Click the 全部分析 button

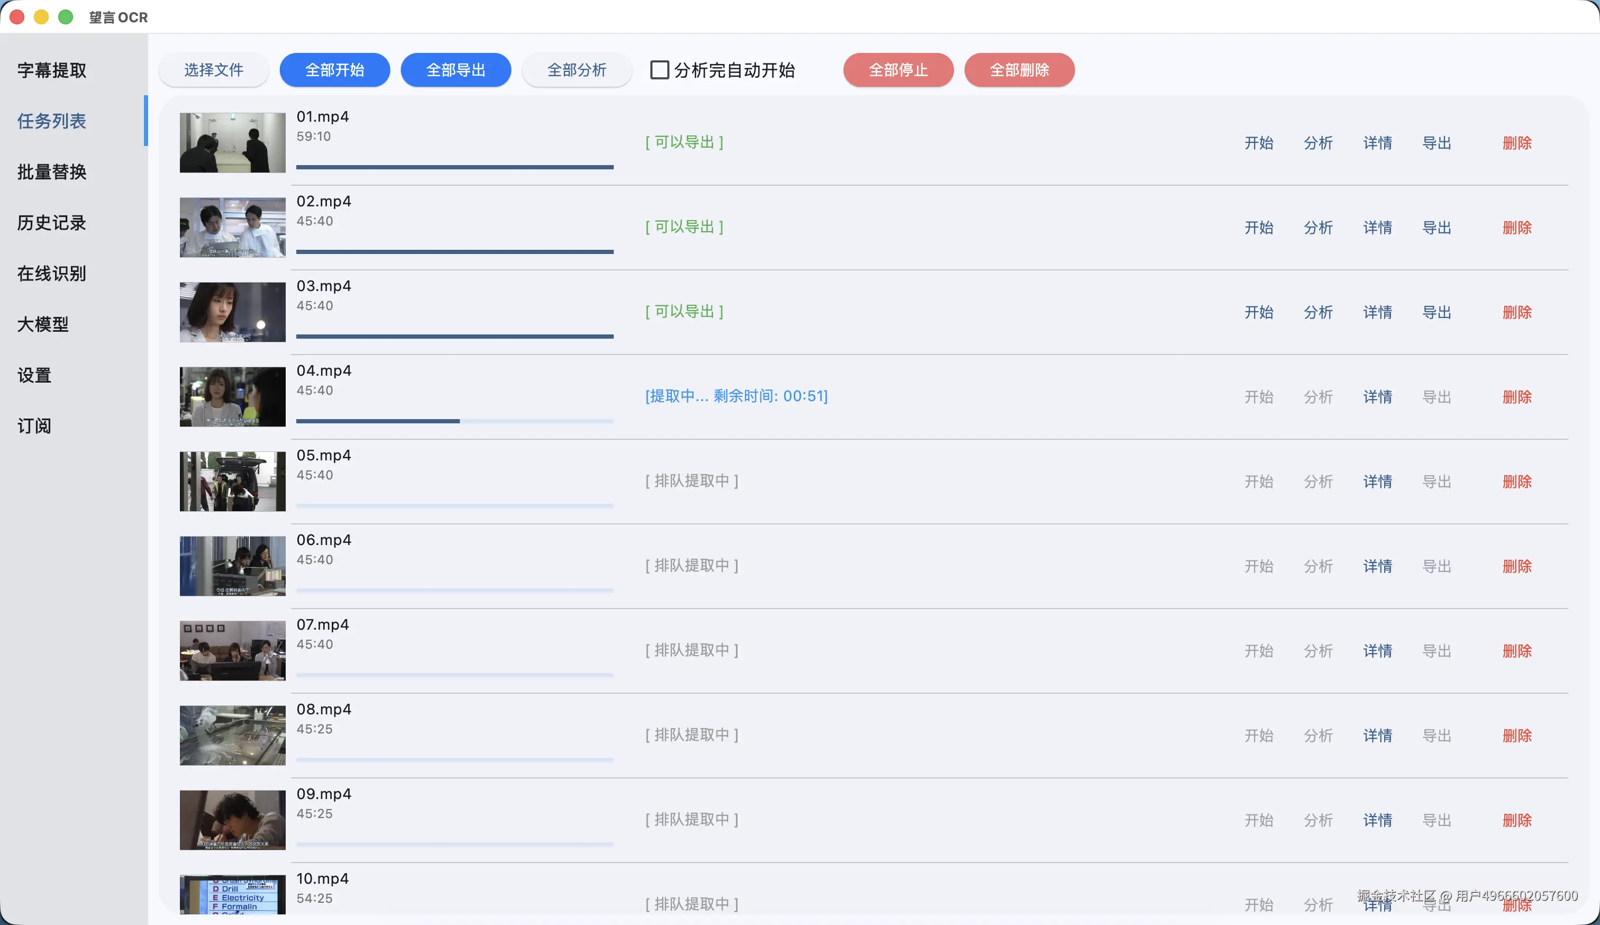tap(576, 70)
